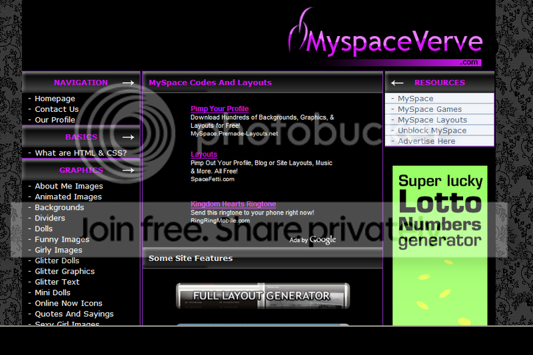Click MySpace.Premade-Layouts.net ad URL
Viewport: 533px width, 355px height.
[x=234, y=133]
